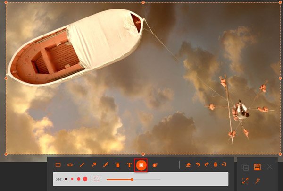Select the pencil freehand tool

(106, 165)
